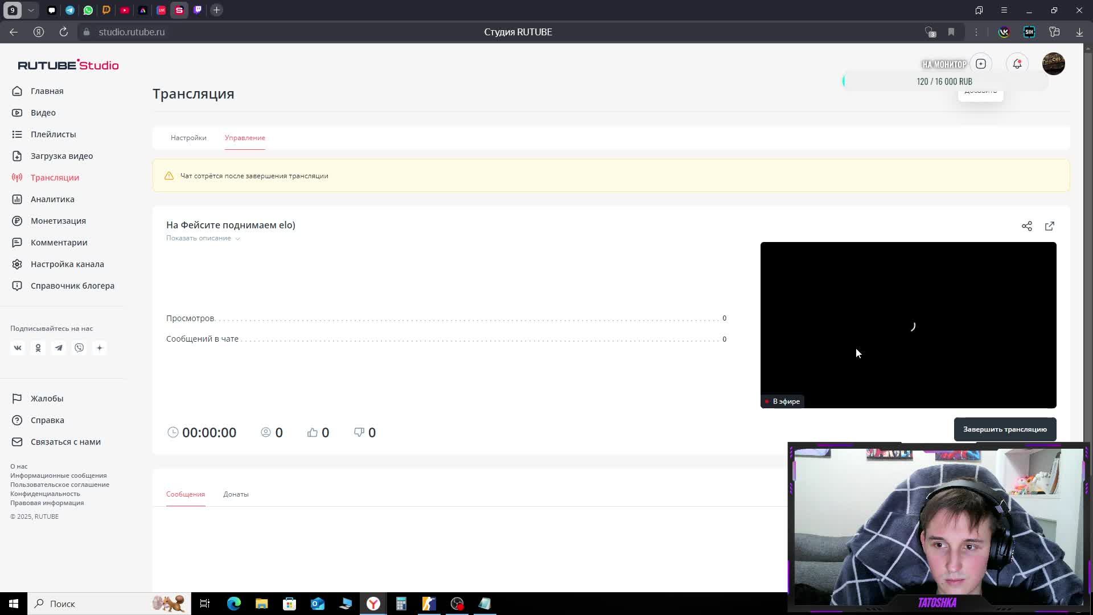Open the Viber social link icon

click(x=79, y=348)
